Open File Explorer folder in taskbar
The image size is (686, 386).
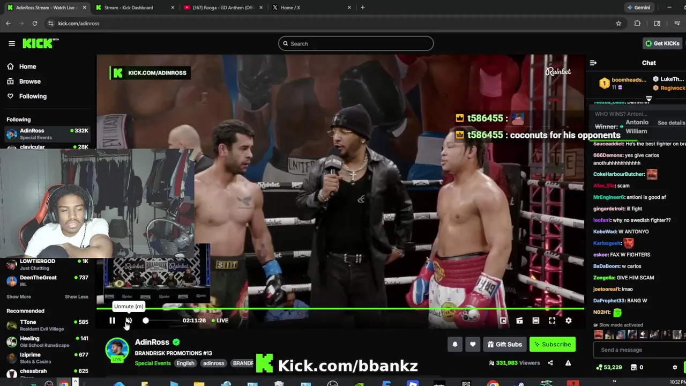pos(199,383)
